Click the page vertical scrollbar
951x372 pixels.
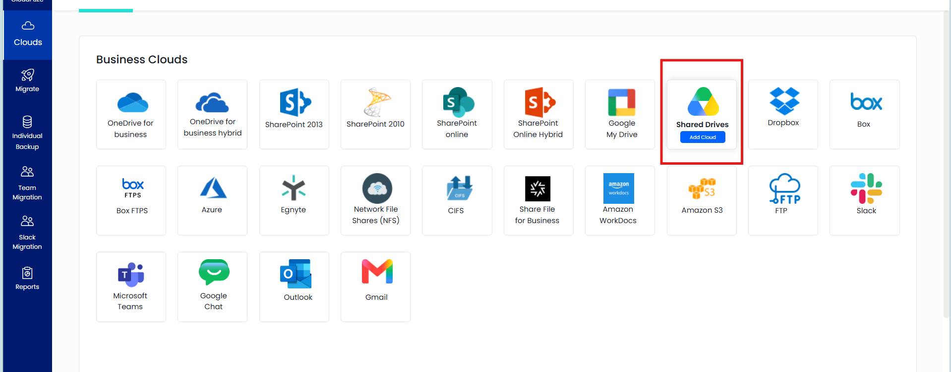tap(946, 163)
